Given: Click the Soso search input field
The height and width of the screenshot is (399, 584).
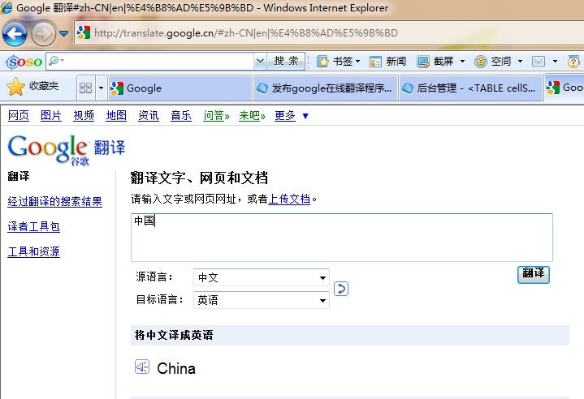Looking at the screenshot, I should point(149,61).
